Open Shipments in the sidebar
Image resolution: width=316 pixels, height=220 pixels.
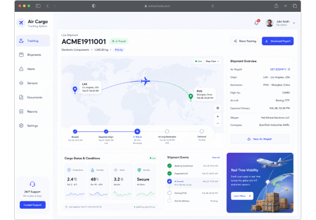pyautogui.click(x=33, y=55)
